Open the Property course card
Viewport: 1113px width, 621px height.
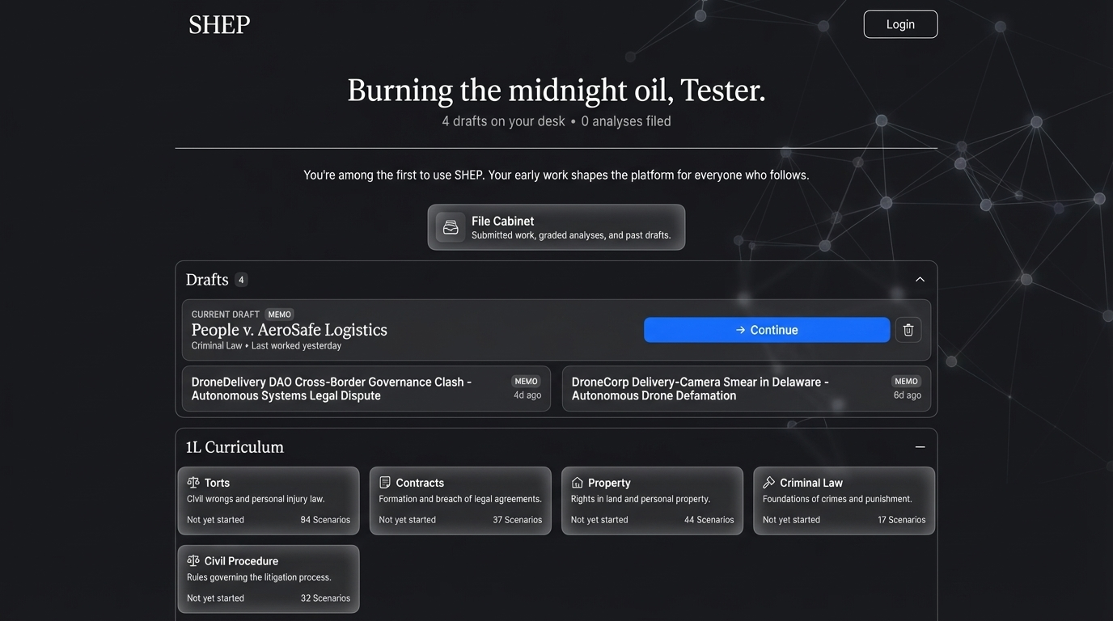point(652,501)
